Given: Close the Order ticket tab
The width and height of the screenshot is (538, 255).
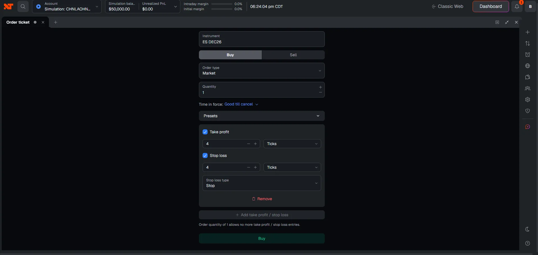Looking at the screenshot, I should click(x=43, y=22).
